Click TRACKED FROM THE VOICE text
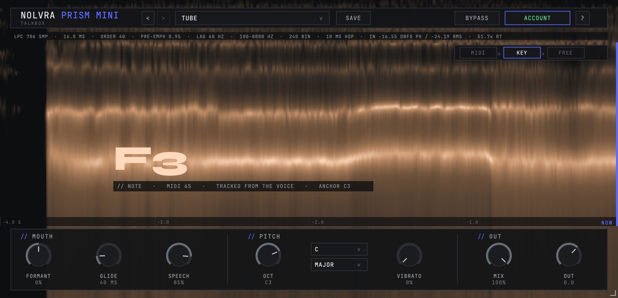 (x=255, y=186)
